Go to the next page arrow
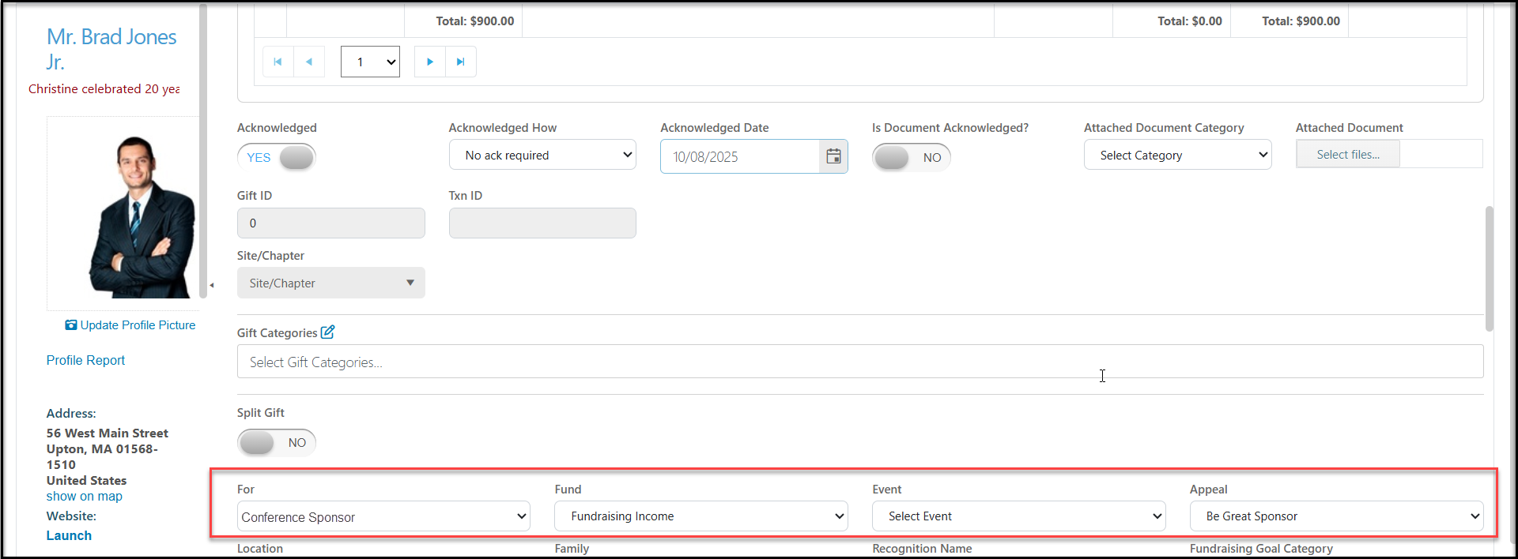The image size is (1518, 559). (430, 62)
